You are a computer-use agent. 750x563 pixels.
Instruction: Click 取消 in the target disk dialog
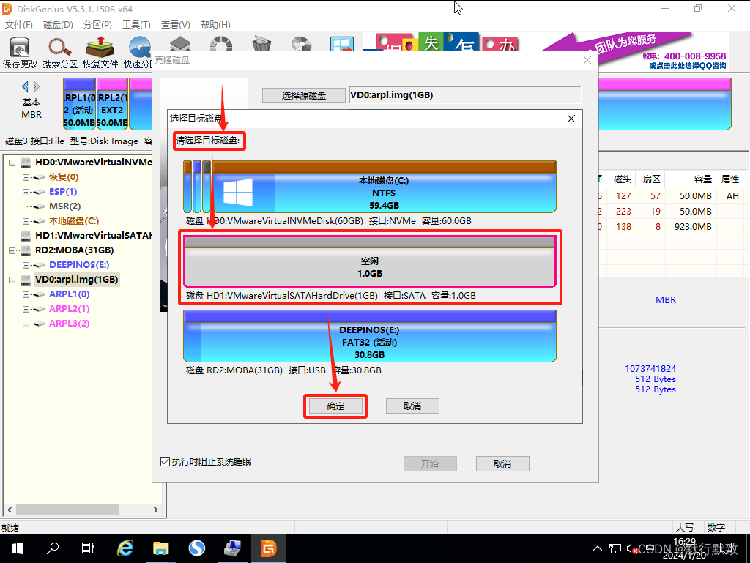coord(412,406)
